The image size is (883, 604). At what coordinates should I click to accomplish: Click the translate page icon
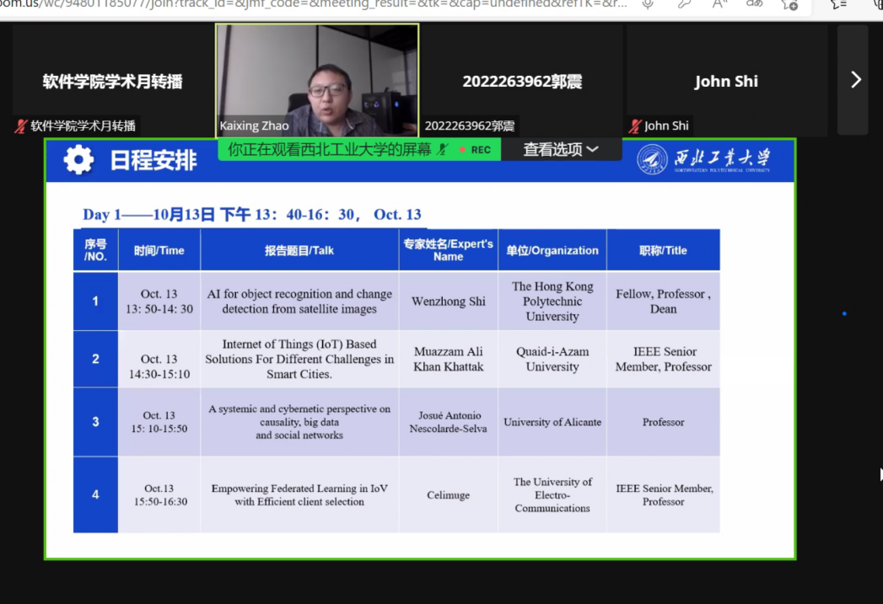click(755, 4)
